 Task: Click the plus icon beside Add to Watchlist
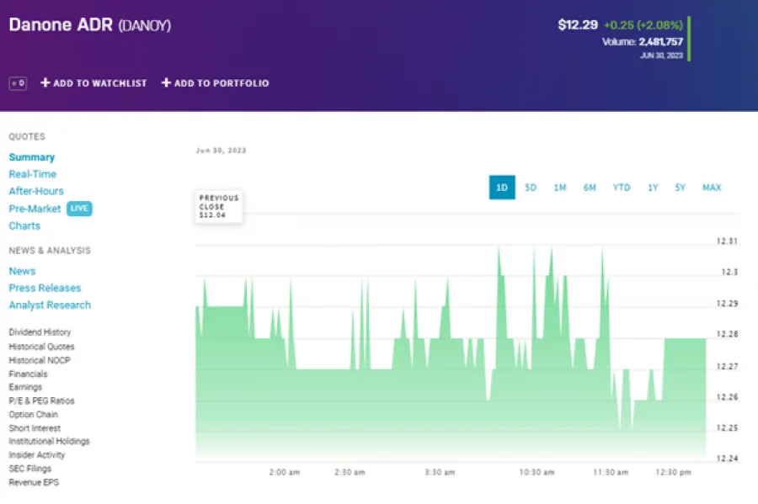[45, 82]
